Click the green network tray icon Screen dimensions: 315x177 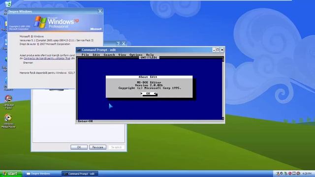pyautogui.click(x=285, y=174)
